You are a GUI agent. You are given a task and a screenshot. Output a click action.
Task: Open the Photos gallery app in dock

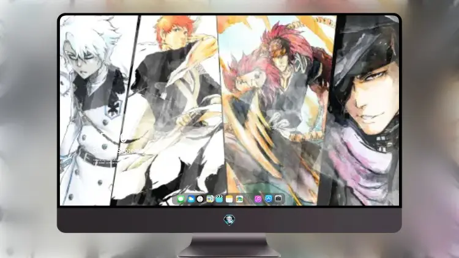tap(239, 199)
